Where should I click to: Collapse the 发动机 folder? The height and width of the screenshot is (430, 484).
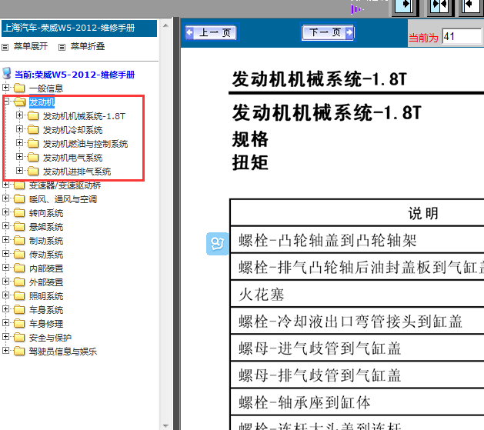tap(5, 101)
